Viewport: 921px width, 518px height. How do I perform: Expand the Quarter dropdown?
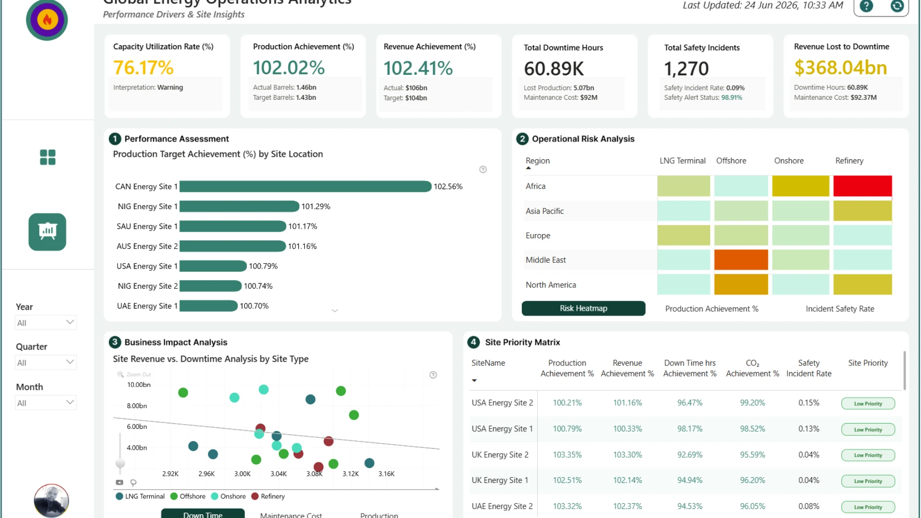coord(46,362)
